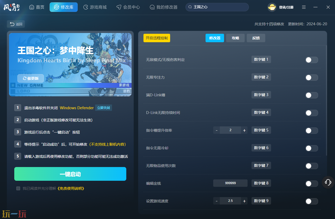Click the Kingdom Hearts game banner
The width and height of the screenshot is (335, 219).
point(70,65)
